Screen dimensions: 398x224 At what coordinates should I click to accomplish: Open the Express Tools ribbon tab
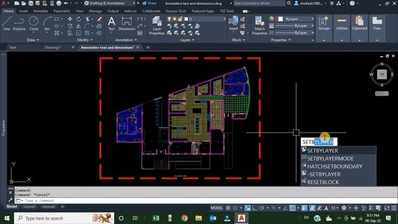176,11
